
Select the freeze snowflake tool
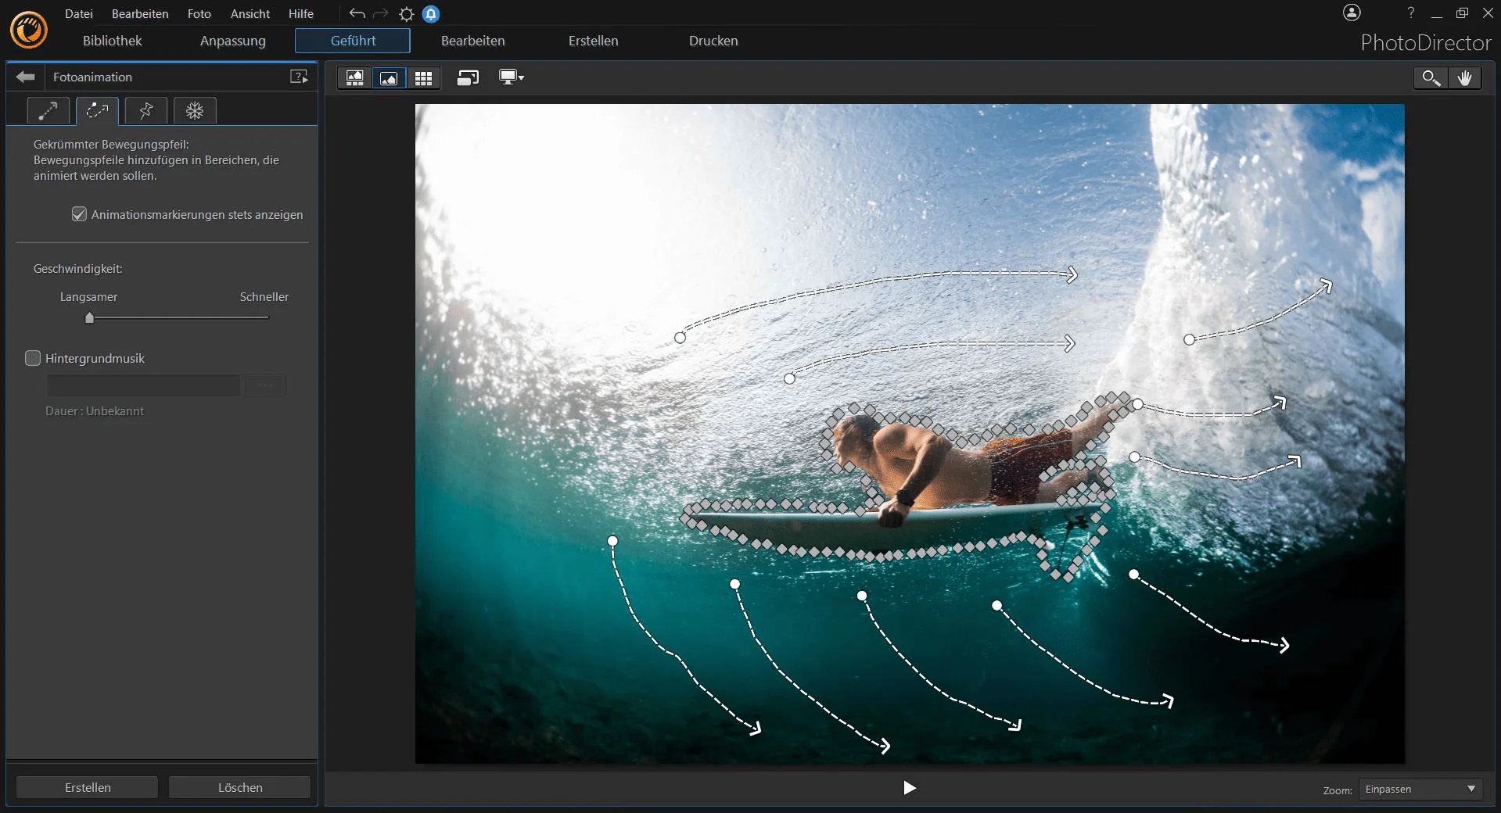pos(195,111)
